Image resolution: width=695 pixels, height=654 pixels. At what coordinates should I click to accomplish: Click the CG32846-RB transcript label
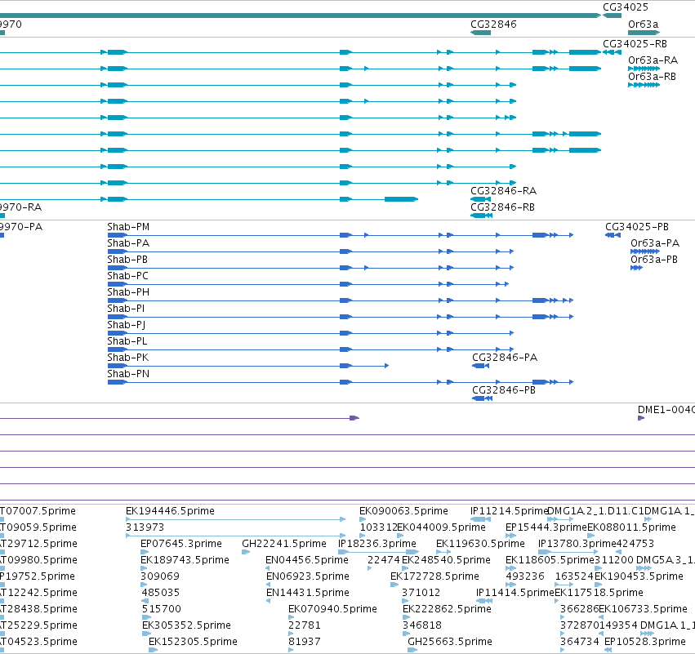(x=502, y=207)
